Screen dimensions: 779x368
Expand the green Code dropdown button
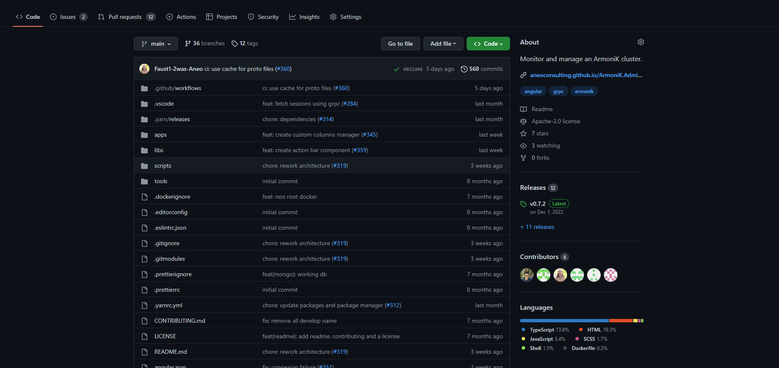coord(488,44)
